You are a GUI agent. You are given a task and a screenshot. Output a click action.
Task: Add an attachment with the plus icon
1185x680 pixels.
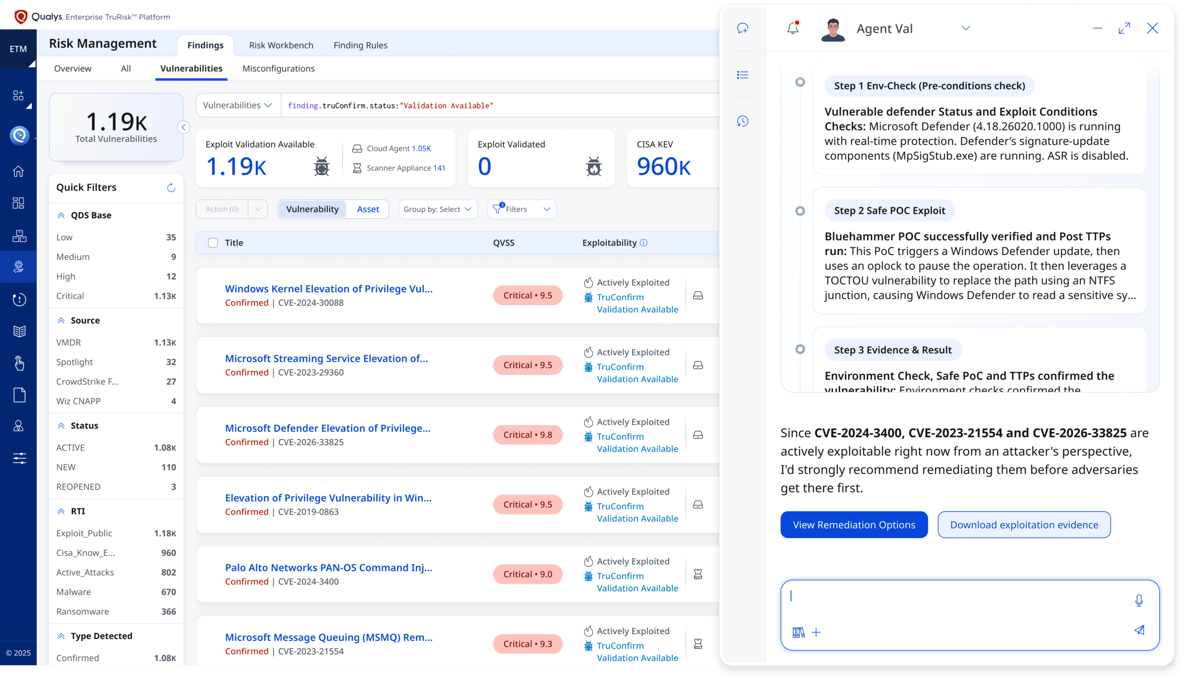click(816, 632)
